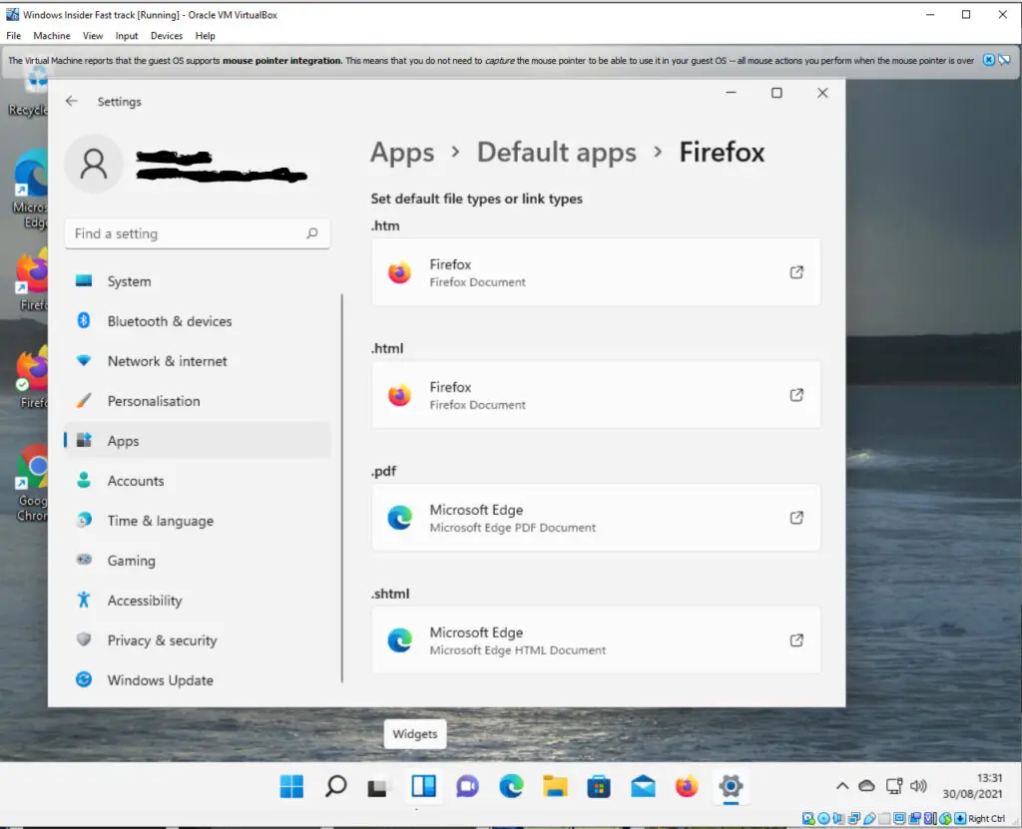This screenshot has width=1022, height=829.
Task: Open Privacy & security settings
Action: [x=198, y=640]
